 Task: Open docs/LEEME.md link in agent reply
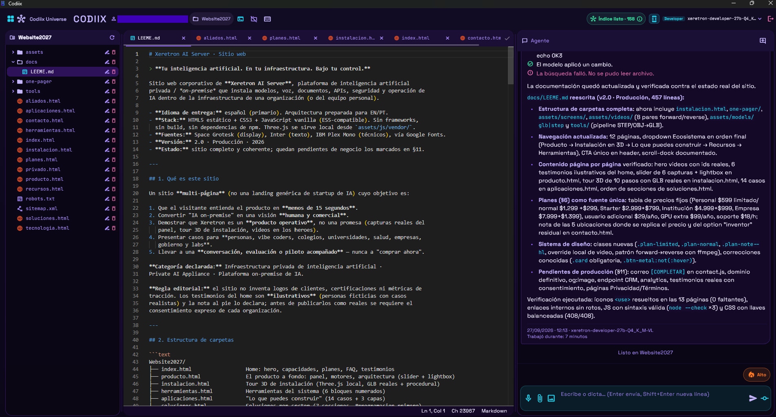click(x=547, y=98)
